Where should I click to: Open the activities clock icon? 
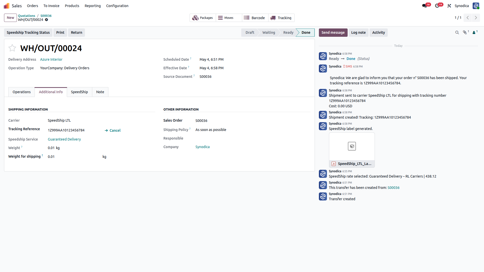point(437,6)
